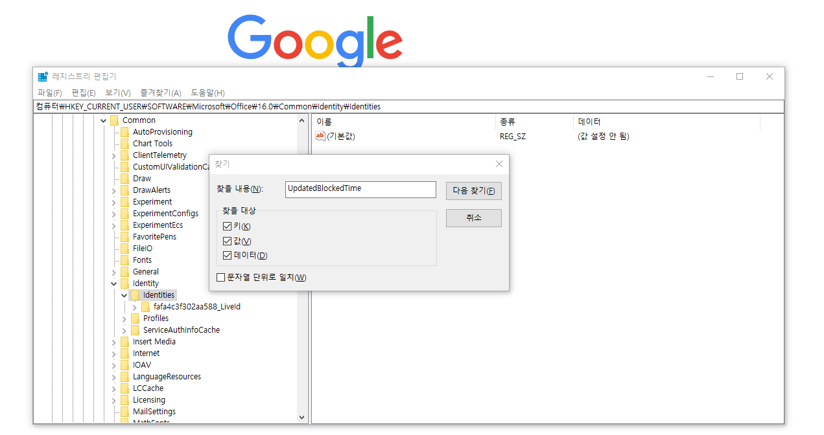Viewport: 824px width, 435px height.
Task: Select the FileIO folder icon
Action: [124, 249]
